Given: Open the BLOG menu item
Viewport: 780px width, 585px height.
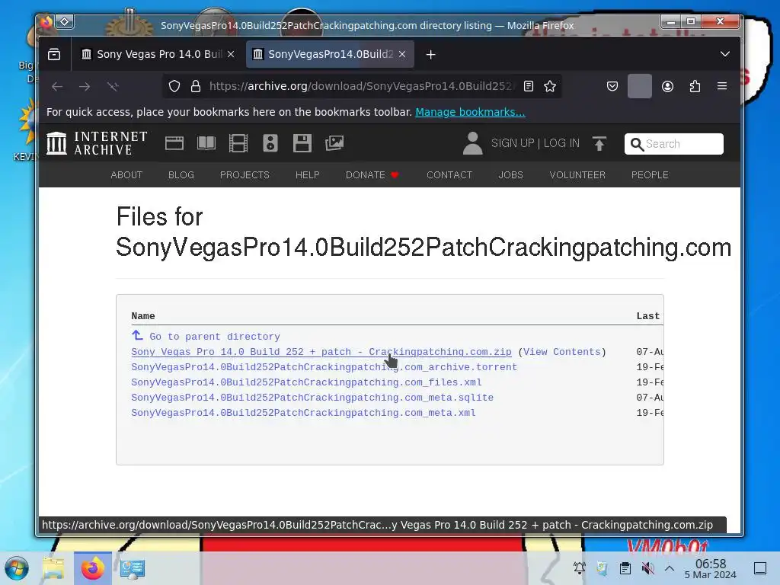Looking at the screenshot, I should 181,175.
